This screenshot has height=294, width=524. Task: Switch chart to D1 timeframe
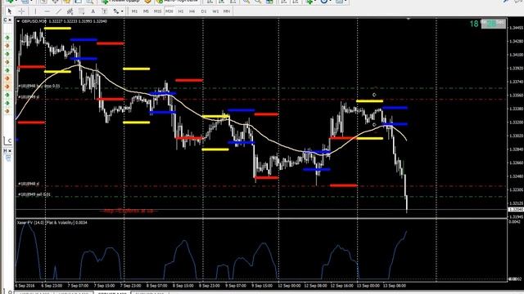(x=204, y=11)
